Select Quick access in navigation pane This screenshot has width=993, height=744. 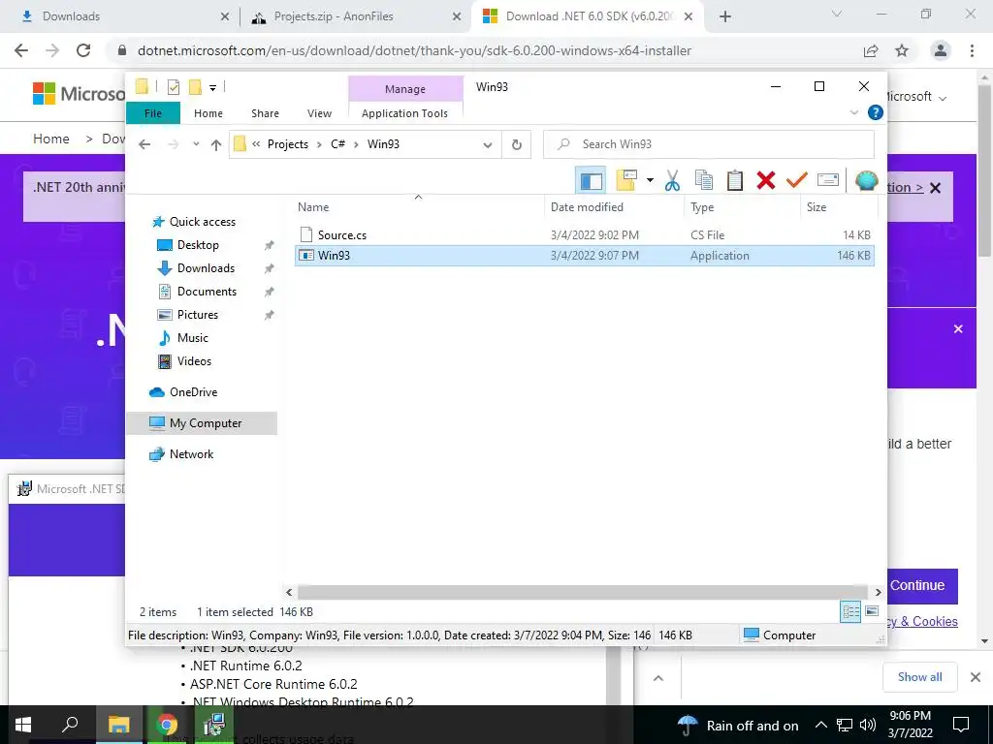coord(202,222)
